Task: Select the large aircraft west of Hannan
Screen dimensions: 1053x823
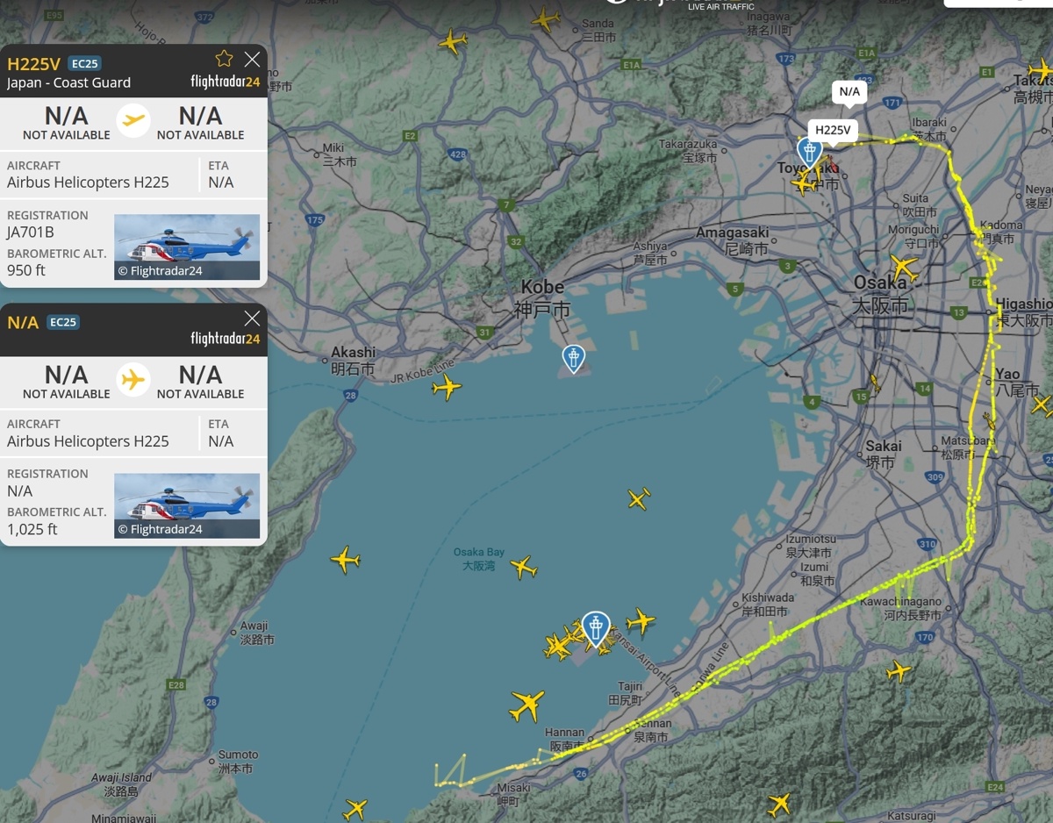Action: click(x=526, y=705)
